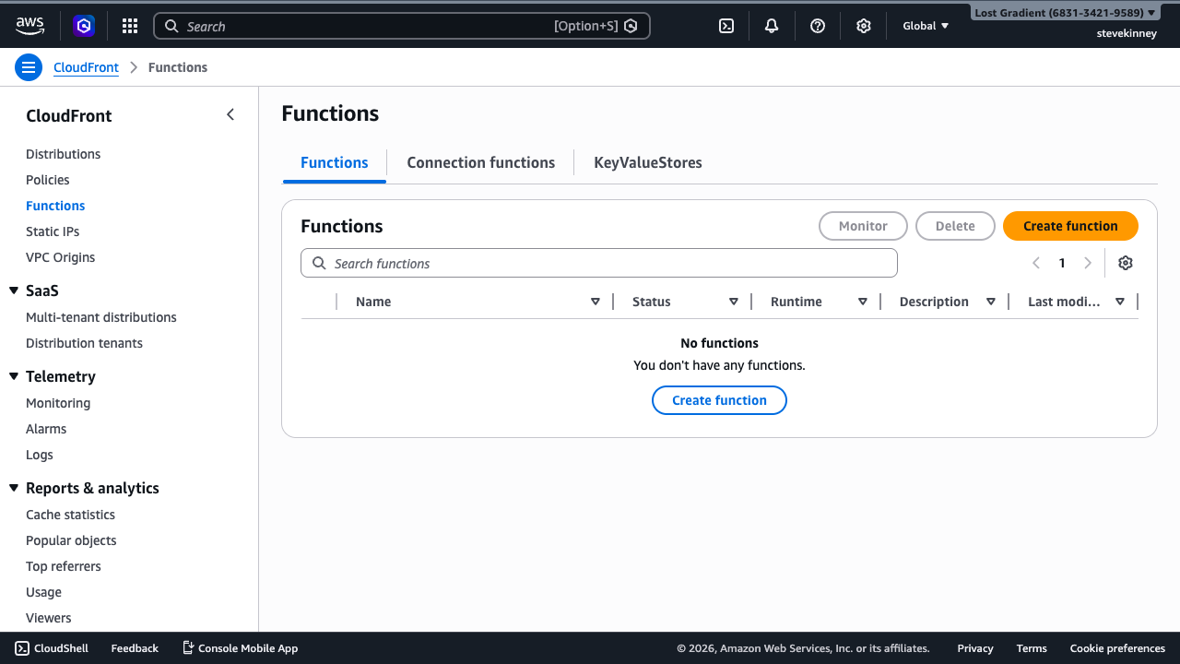Open the Terms footer link
The width and height of the screenshot is (1180, 664).
(1032, 648)
